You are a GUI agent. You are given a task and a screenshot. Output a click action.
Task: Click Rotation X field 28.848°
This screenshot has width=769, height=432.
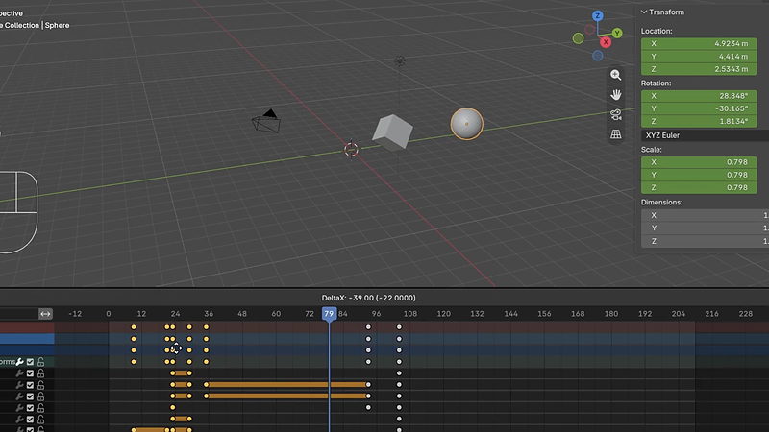(699, 96)
